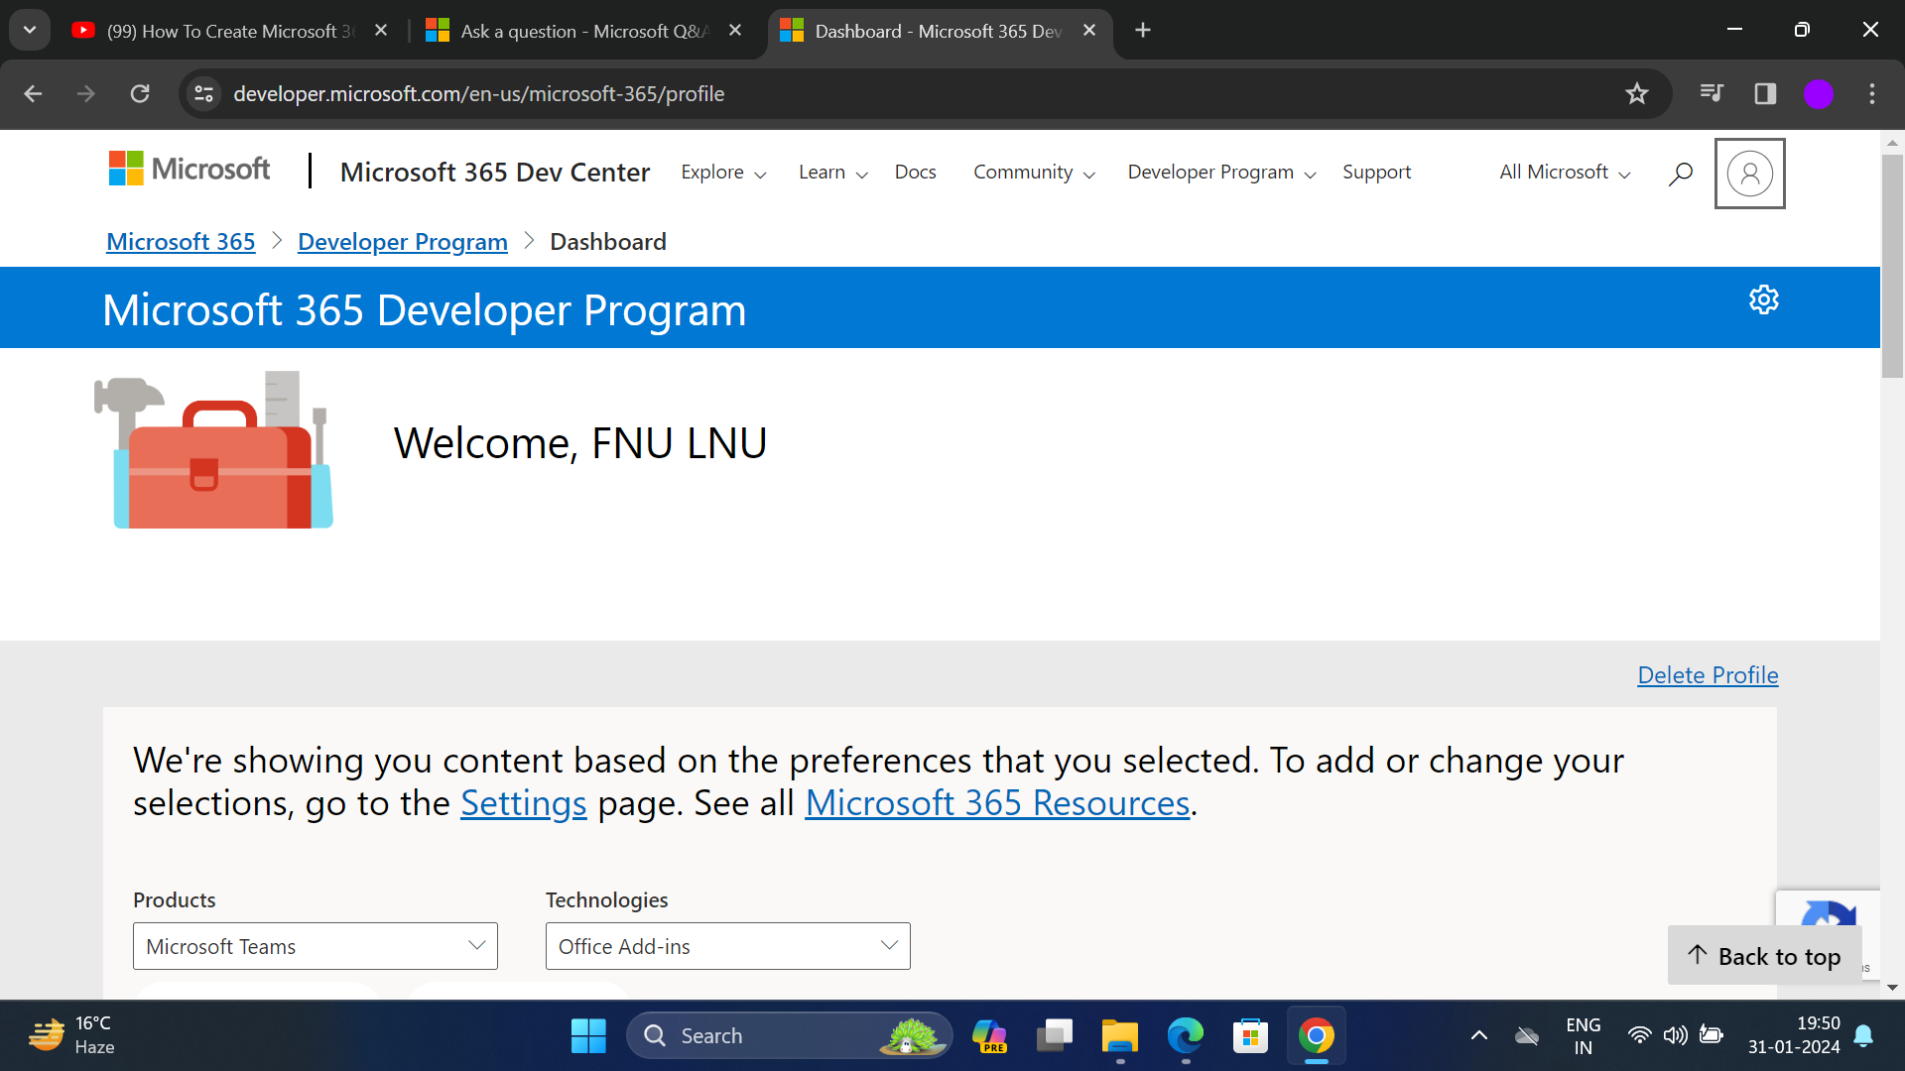This screenshot has width=1905, height=1071.
Task: Open the browser media controls icon
Action: click(1712, 93)
